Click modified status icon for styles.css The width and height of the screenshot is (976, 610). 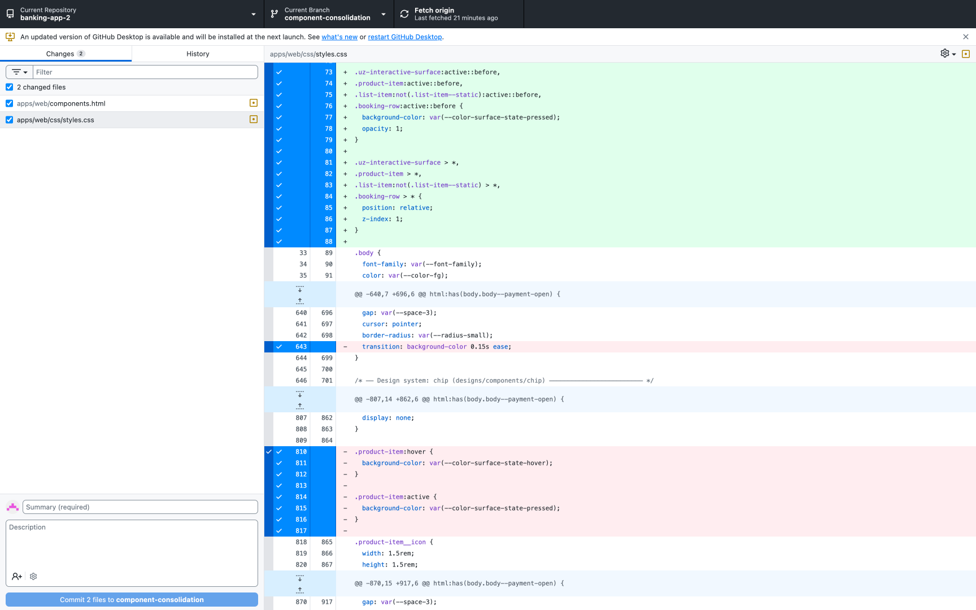tap(254, 120)
